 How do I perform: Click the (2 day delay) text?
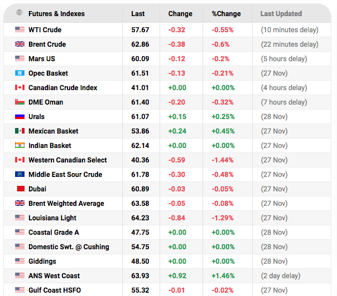281,275
